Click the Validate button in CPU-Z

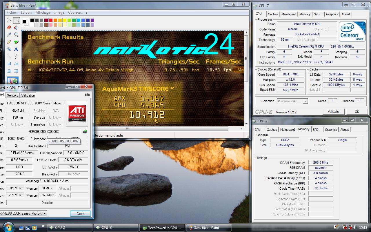tap(333, 112)
